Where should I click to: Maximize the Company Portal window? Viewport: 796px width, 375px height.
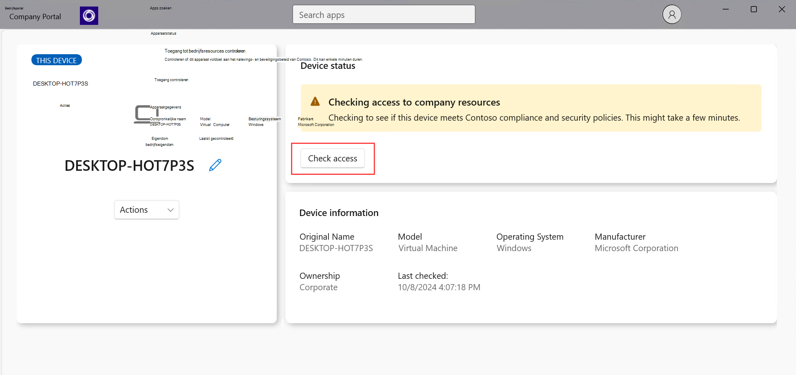754,9
